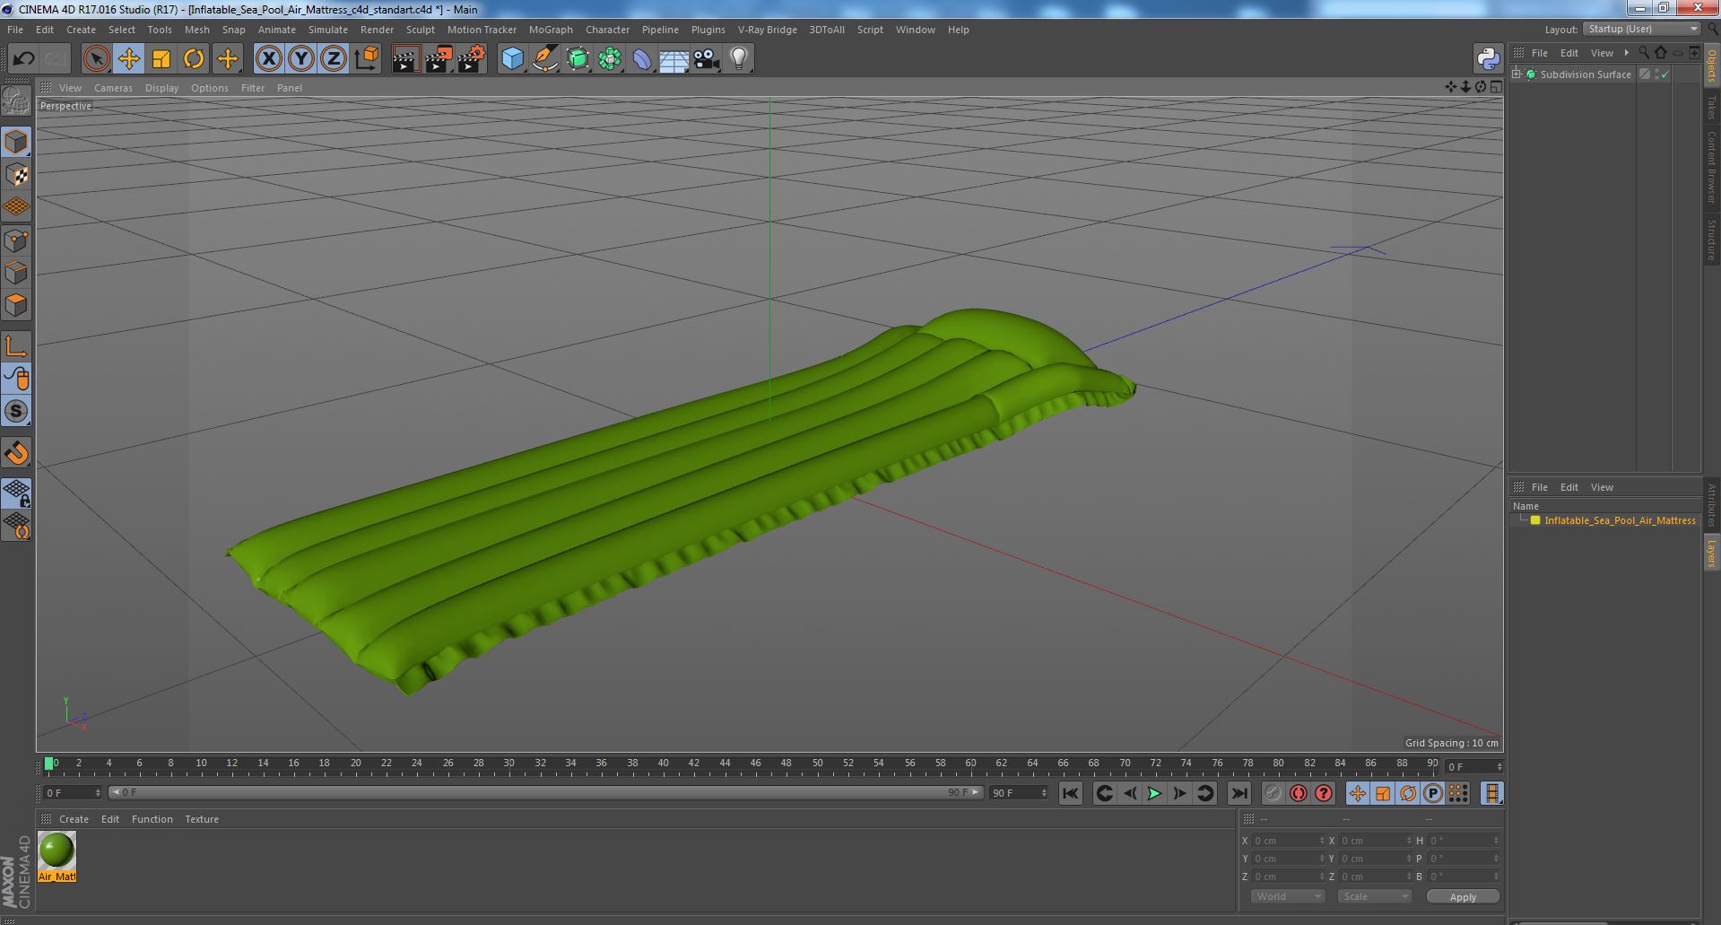
Task: Click frame 40 on timeline ruler
Action: (663, 764)
